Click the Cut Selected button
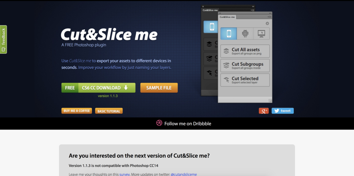The height and width of the screenshot is (176, 354). pos(245,80)
